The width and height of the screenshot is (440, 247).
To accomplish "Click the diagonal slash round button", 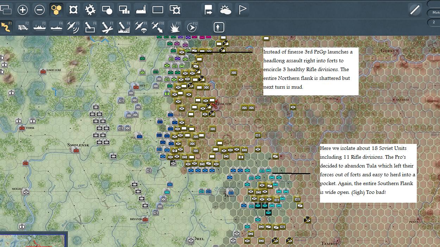I will point(415,10).
